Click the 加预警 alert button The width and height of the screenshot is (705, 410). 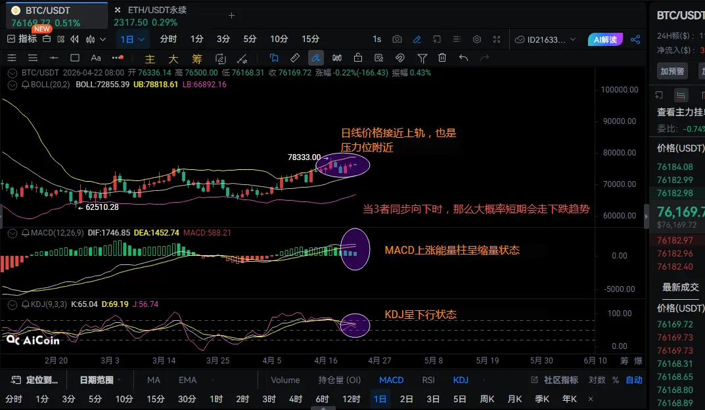coord(672,71)
